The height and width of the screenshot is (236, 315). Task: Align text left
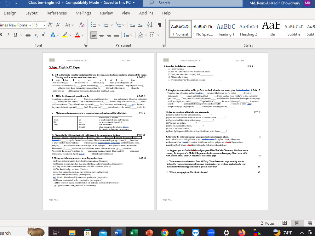pyautogui.click(x=94, y=35)
